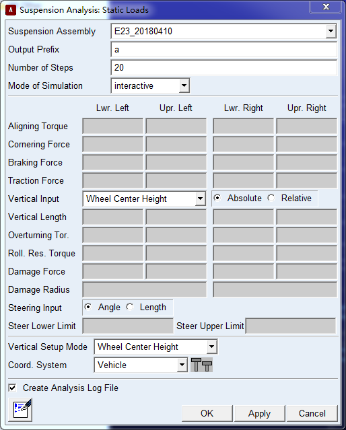
Task: Click Overturning Tor. Upr. Left field
Action: (176, 235)
